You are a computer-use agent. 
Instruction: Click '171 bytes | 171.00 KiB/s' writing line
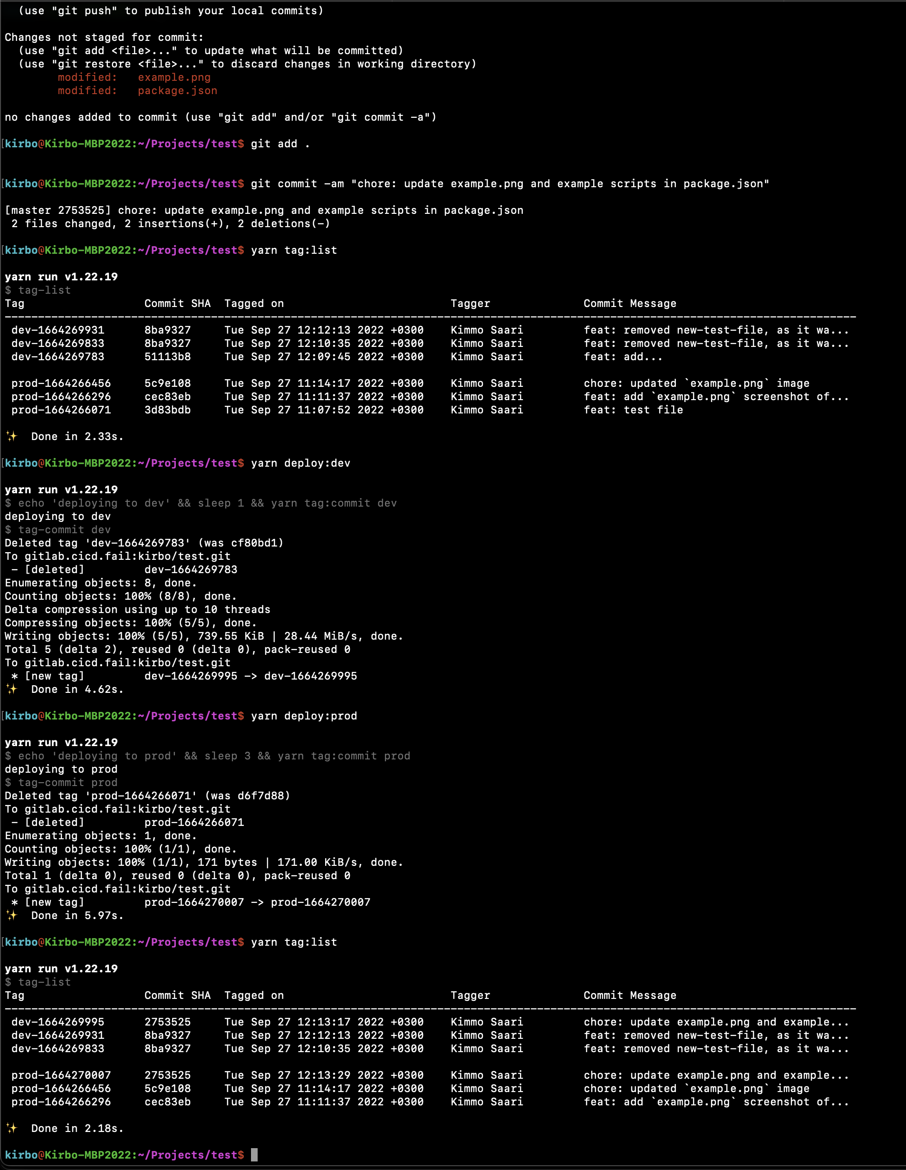coord(204,863)
